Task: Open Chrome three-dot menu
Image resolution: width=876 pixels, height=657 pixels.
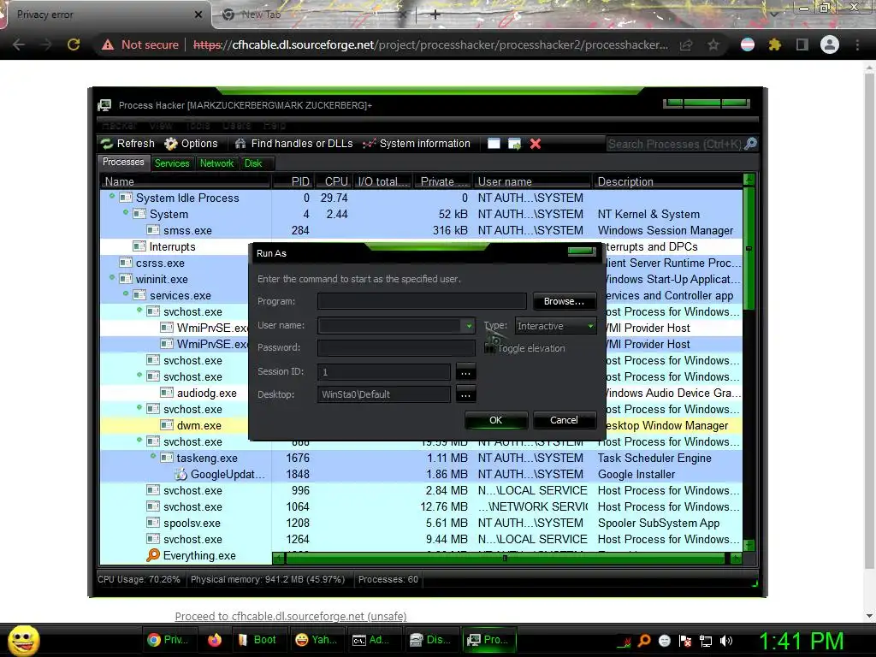Action: coord(857,44)
